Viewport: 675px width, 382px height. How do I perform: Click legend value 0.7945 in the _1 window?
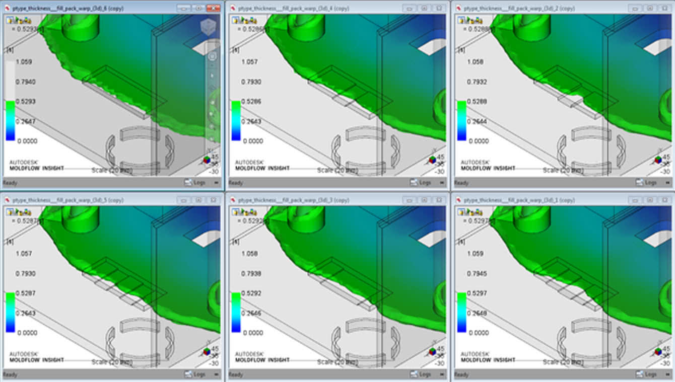478,273
